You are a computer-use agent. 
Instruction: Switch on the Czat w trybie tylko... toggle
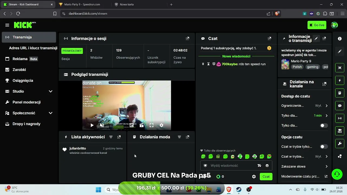(x=324, y=147)
